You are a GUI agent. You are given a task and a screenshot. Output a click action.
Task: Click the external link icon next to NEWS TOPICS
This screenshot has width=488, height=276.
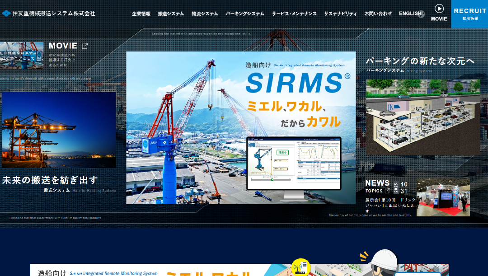tap(387, 191)
